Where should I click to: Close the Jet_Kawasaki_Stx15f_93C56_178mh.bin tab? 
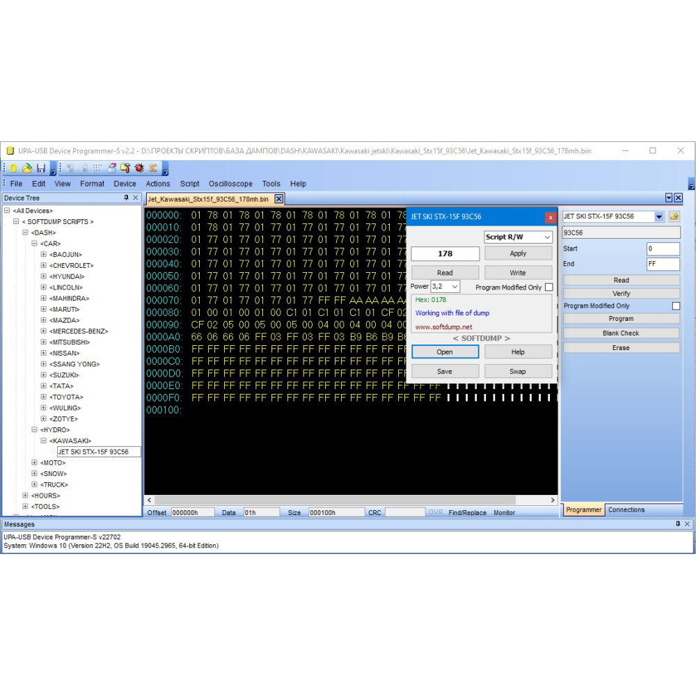click(x=279, y=199)
